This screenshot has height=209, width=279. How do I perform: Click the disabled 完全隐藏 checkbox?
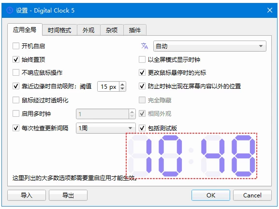tap(142, 100)
